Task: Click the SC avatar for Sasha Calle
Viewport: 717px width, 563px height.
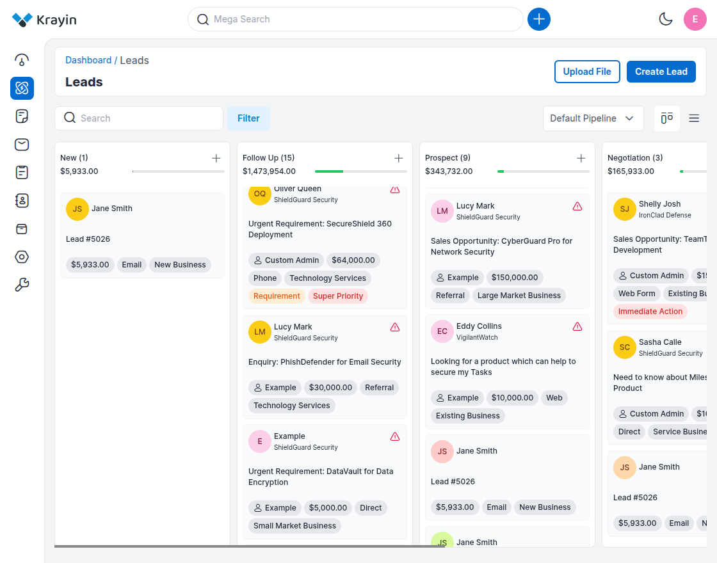Action: pos(625,347)
